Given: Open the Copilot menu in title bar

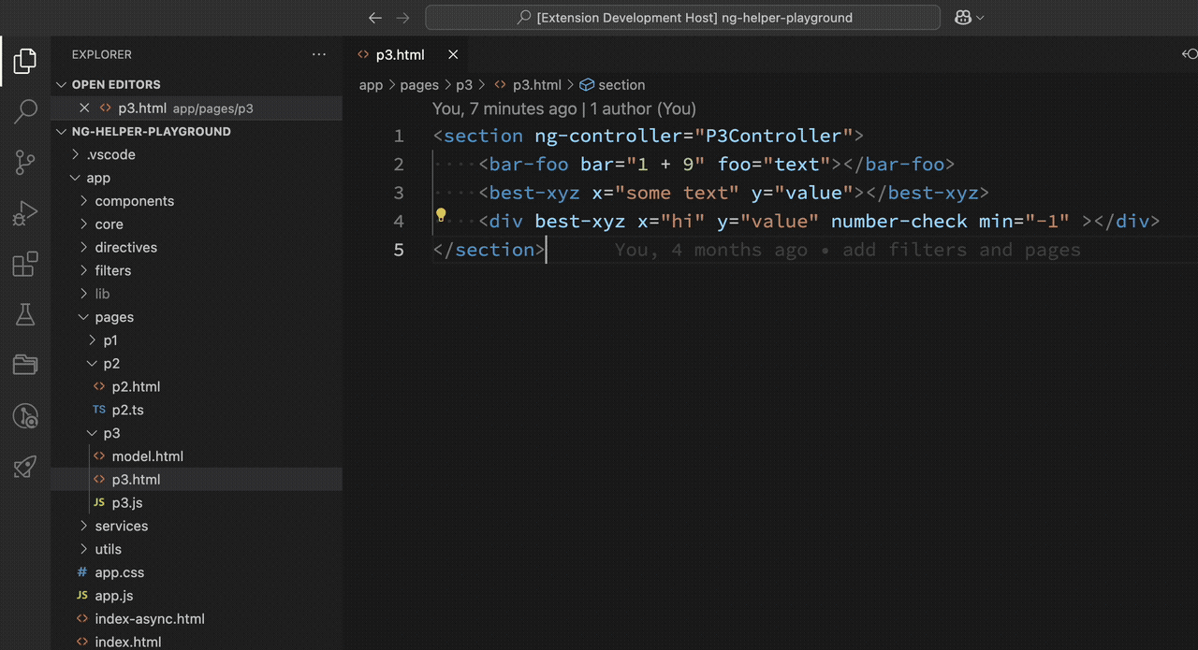Looking at the screenshot, I should [969, 18].
